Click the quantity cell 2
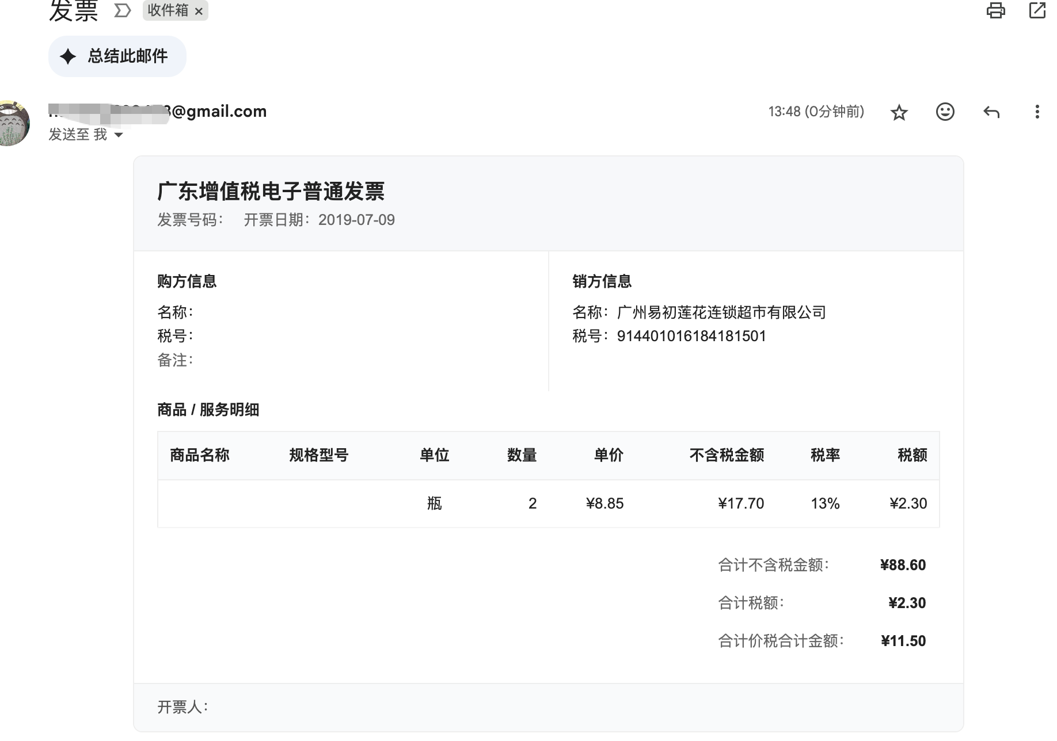Image resolution: width=1057 pixels, height=741 pixels. click(x=533, y=503)
